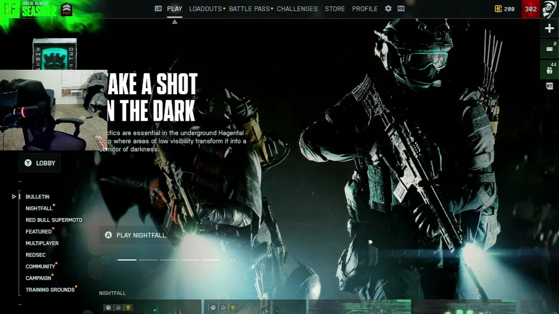Open the STORE tab

pyautogui.click(x=335, y=9)
